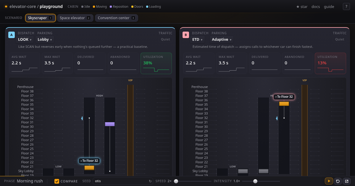Click the Reposition legend swatch in header
Image resolution: width=355 pixels, height=186 pixels.
click(111, 6)
